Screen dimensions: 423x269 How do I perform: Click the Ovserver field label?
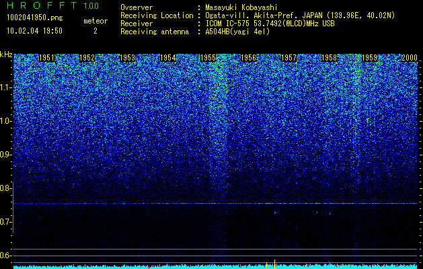tap(137, 7)
